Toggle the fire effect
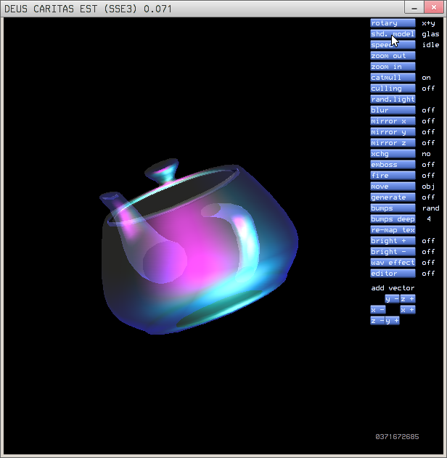This screenshot has height=458, width=447. pyautogui.click(x=393, y=176)
